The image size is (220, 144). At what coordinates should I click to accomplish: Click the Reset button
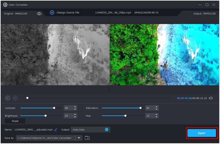(x=15, y=121)
